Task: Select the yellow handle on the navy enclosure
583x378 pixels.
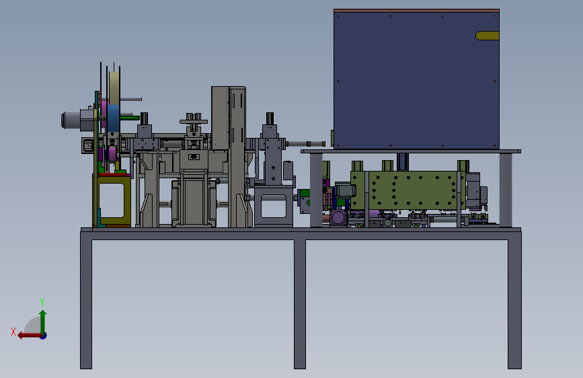Action: 487,36
